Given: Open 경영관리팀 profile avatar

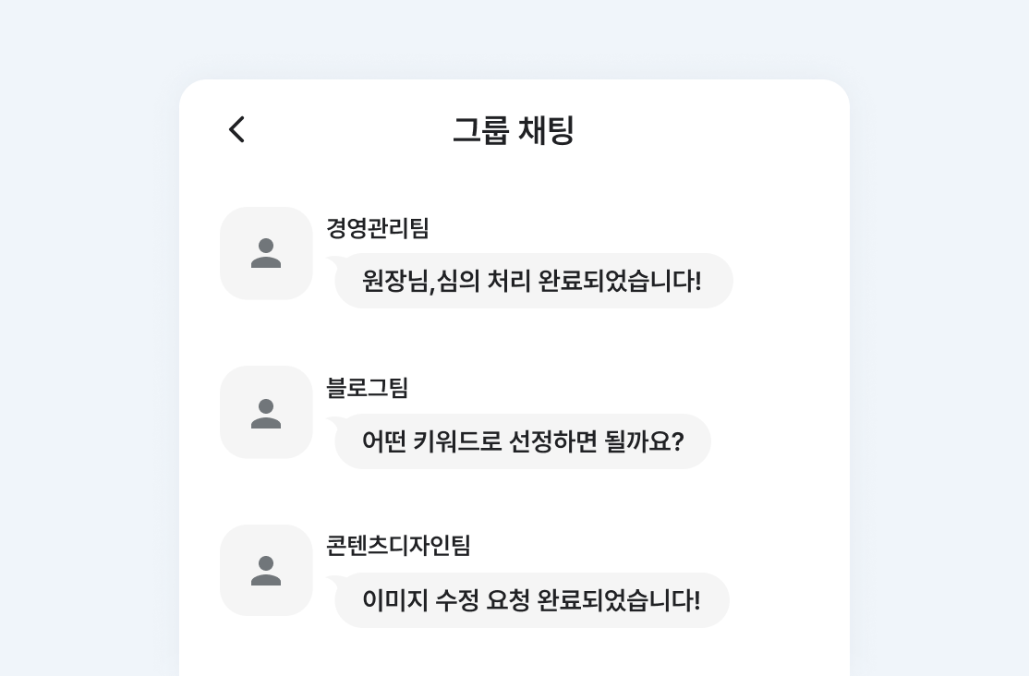Looking at the screenshot, I should click(266, 253).
